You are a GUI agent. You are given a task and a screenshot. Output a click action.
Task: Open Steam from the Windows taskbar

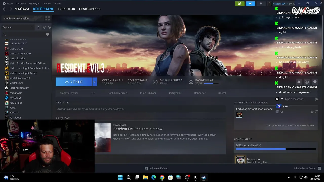204,177
